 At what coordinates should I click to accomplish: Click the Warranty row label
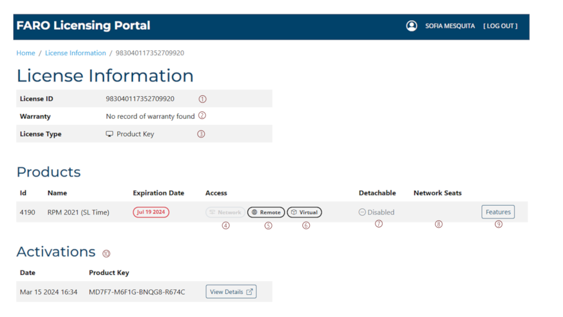coord(35,117)
